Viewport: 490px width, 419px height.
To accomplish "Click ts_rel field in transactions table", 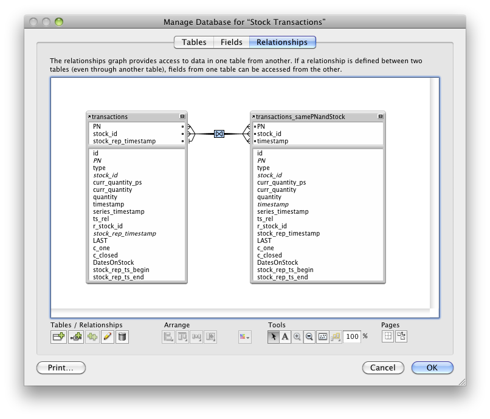I will coord(101,219).
